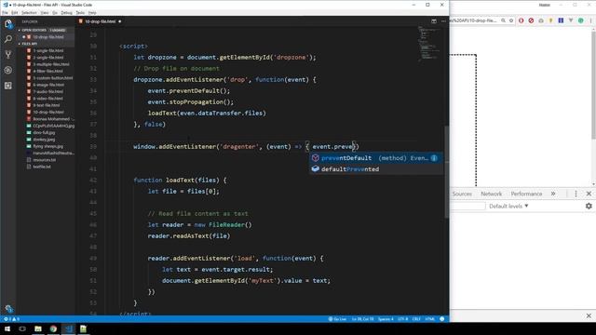Open the Debug menu
The width and height of the screenshot is (596, 335).
pyautogui.click(x=66, y=12)
